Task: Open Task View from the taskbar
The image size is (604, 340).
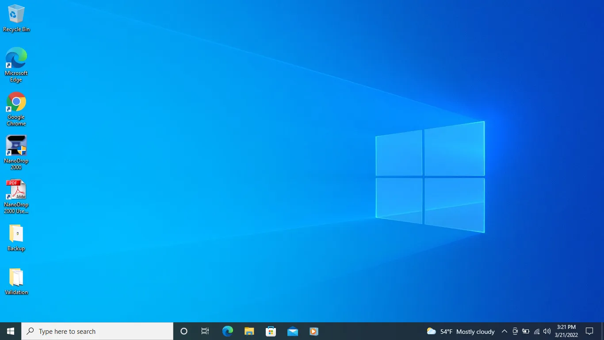Action: pos(205,331)
